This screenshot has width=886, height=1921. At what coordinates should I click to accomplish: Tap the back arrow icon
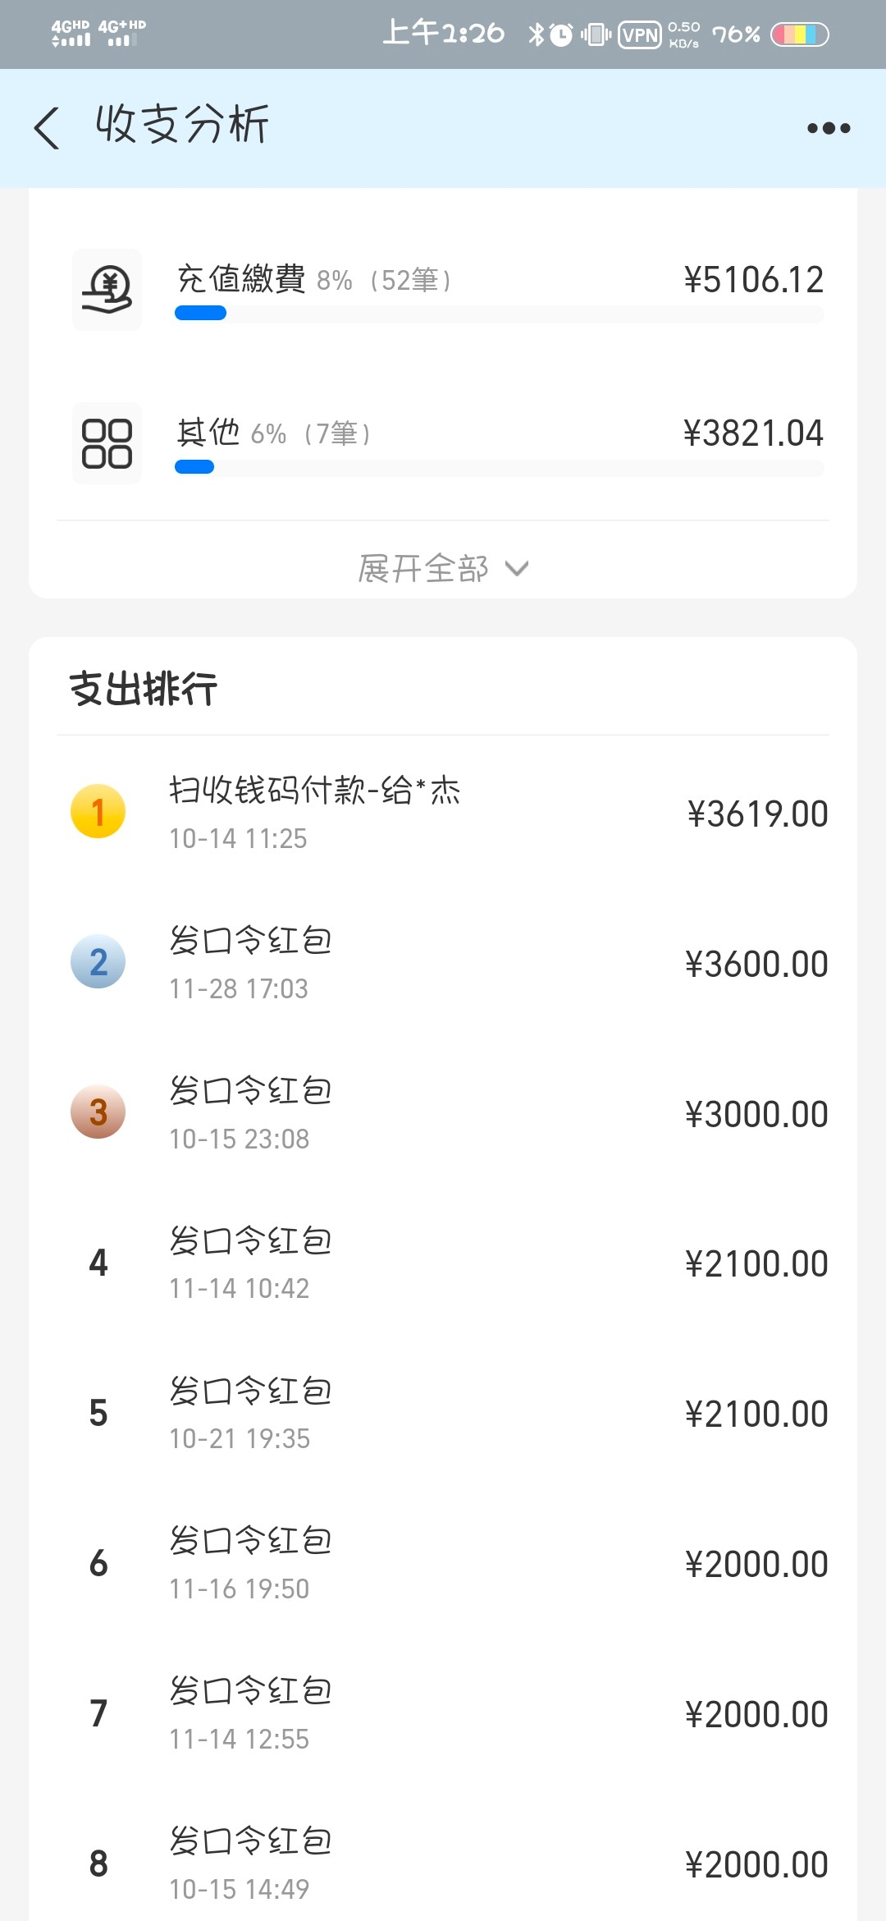pyautogui.click(x=47, y=127)
